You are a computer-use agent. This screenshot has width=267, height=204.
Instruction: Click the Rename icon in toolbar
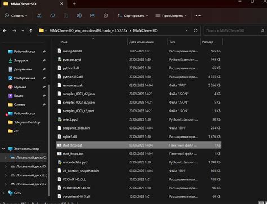click(x=79, y=16)
